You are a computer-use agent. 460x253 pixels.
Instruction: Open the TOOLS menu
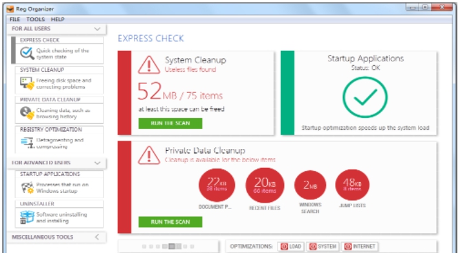click(36, 19)
